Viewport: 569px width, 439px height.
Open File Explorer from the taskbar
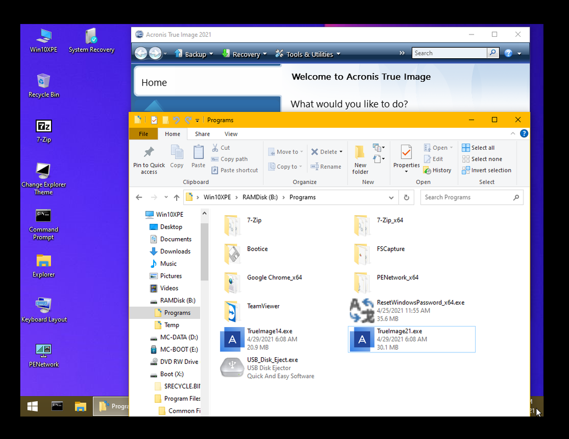(81, 406)
